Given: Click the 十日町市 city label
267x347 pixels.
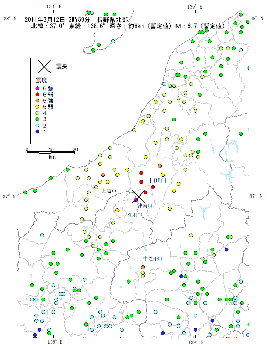Looking at the screenshot, I should tap(158, 180).
